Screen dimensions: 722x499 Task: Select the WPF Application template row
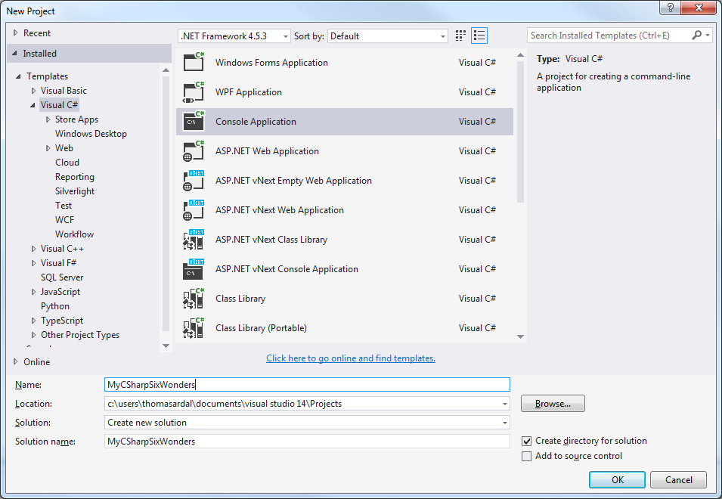point(345,92)
